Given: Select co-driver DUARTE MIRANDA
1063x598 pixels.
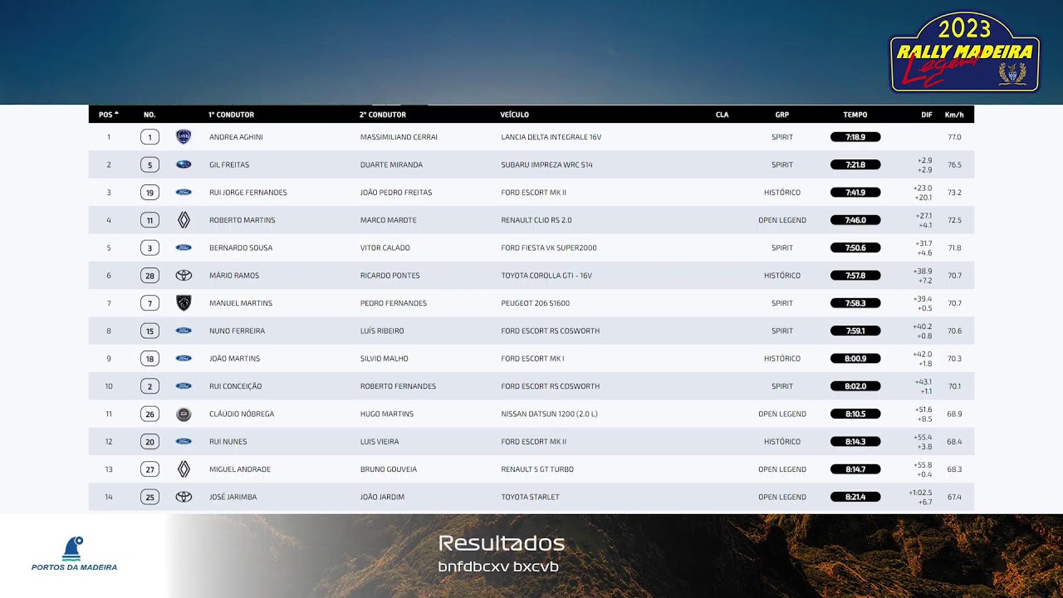Looking at the screenshot, I should (x=391, y=164).
